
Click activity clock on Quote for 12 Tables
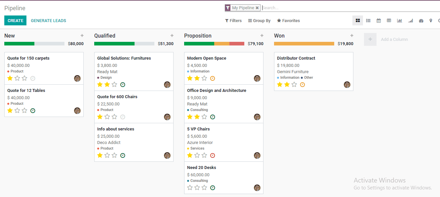33,111
